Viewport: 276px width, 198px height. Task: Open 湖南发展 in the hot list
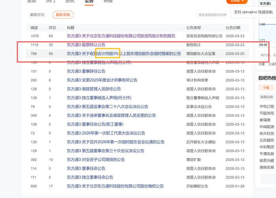(267, 167)
